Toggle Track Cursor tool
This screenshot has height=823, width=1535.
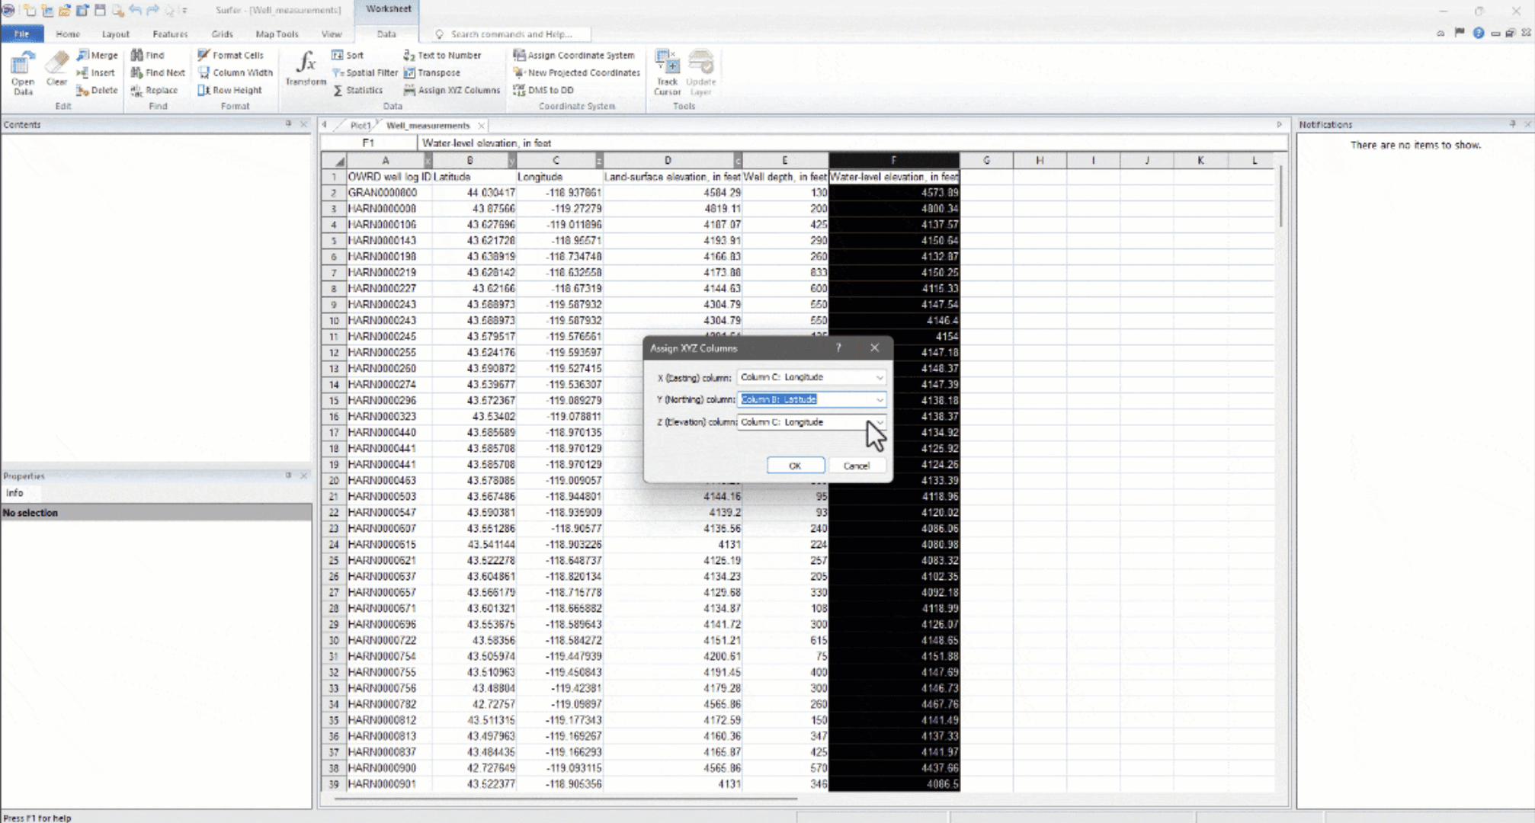(x=667, y=73)
